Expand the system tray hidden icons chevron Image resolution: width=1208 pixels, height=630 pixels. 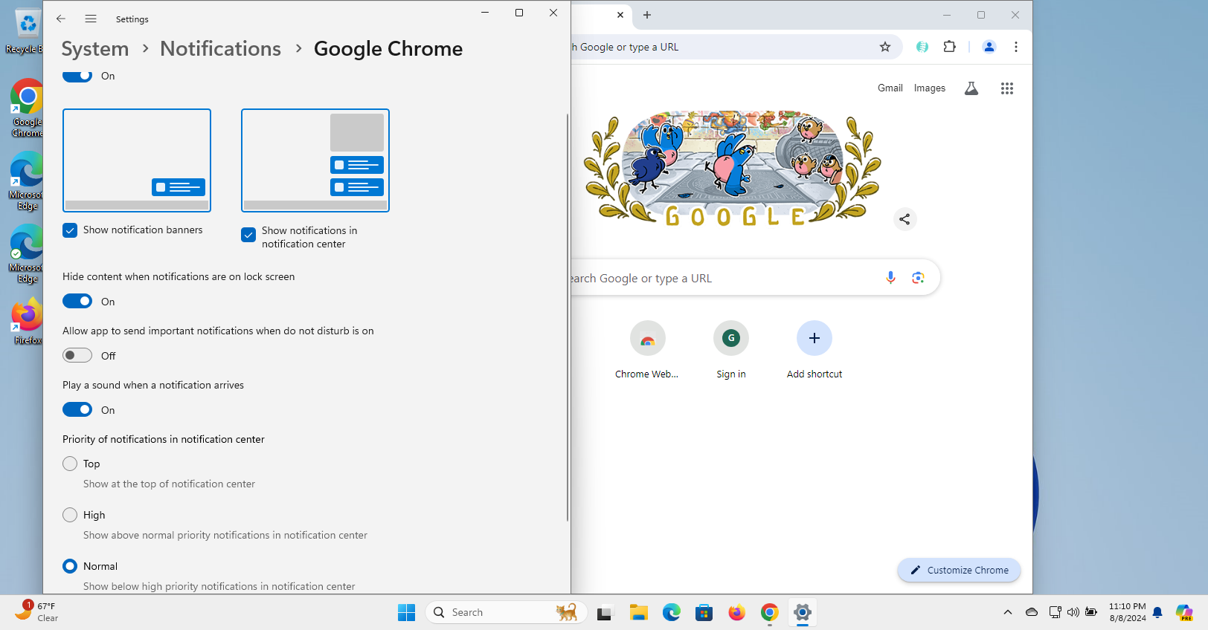pyautogui.click(x=1008, y=612)
